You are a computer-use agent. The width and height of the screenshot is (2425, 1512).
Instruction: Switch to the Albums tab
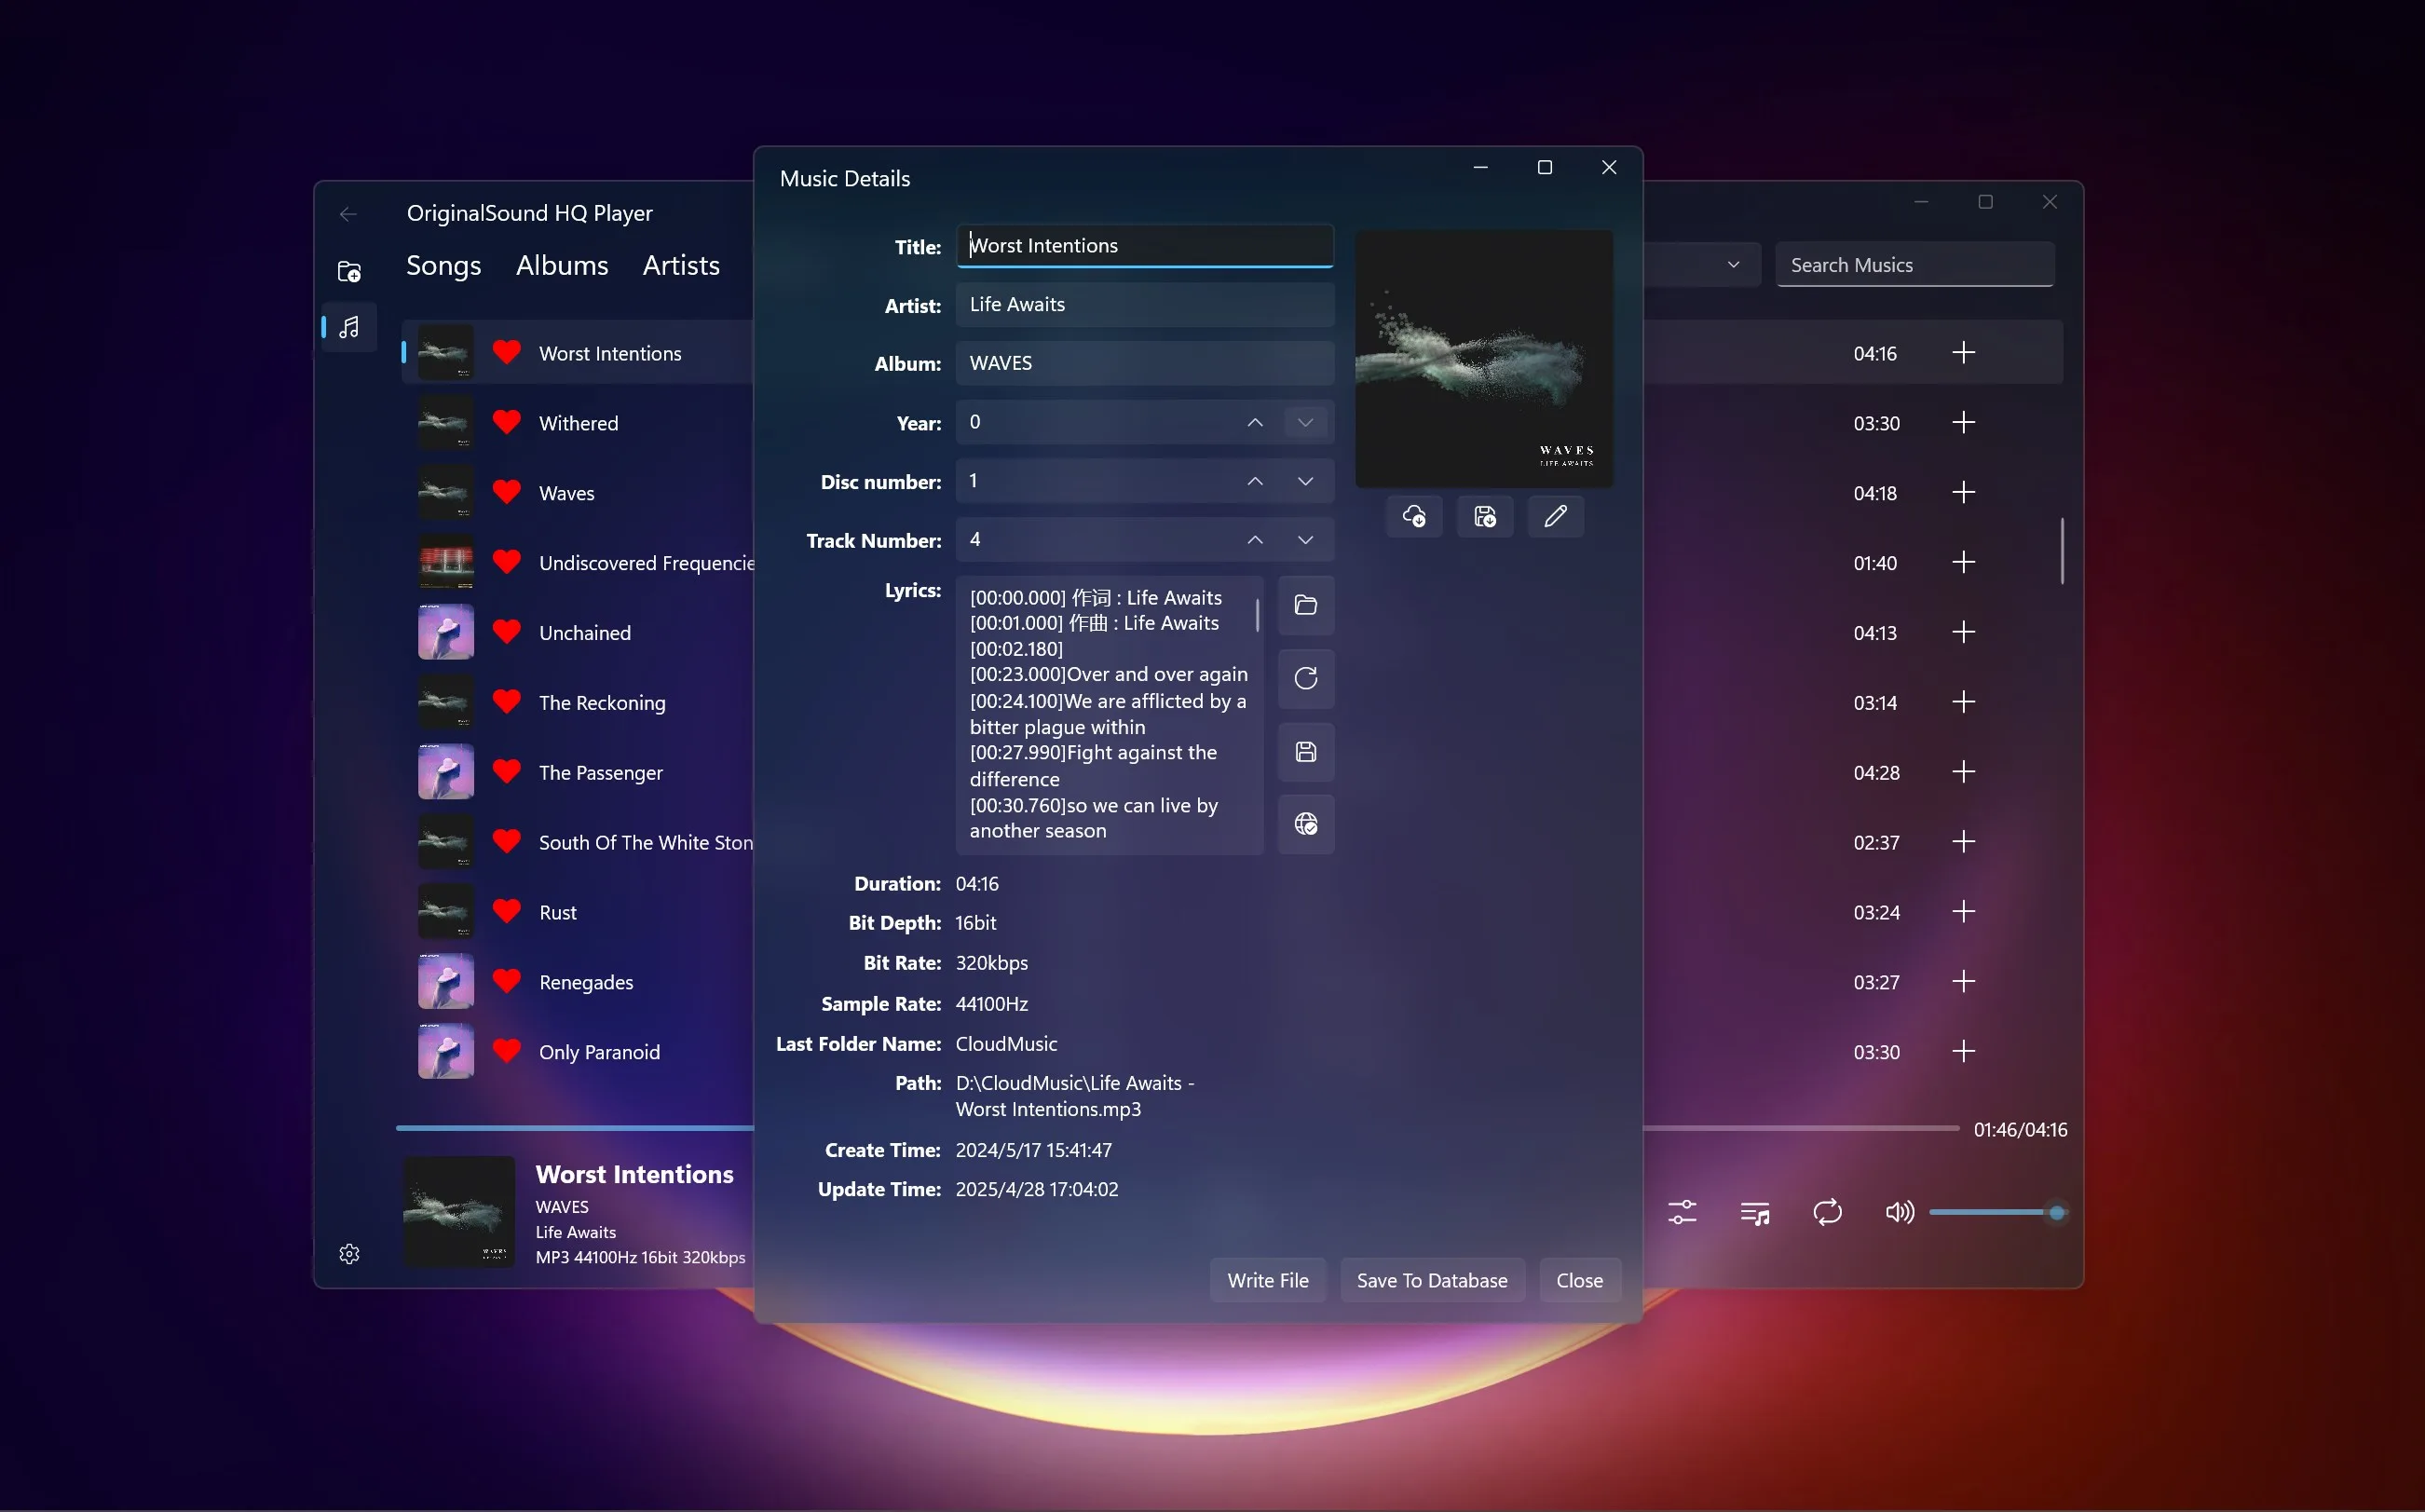[562, 265]
